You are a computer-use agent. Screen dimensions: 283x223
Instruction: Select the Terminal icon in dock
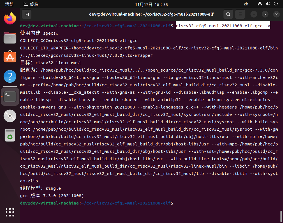(x=10, y=97)
